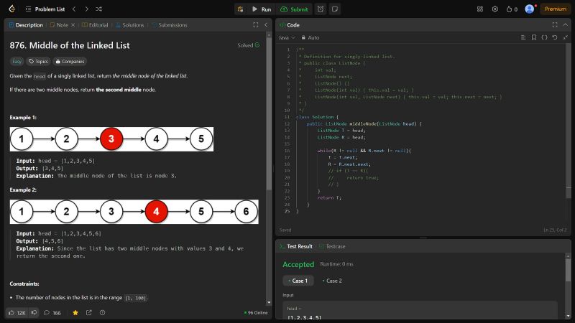Submit the solution
This screenshot has width=575, height=323.
coord(294,9)
